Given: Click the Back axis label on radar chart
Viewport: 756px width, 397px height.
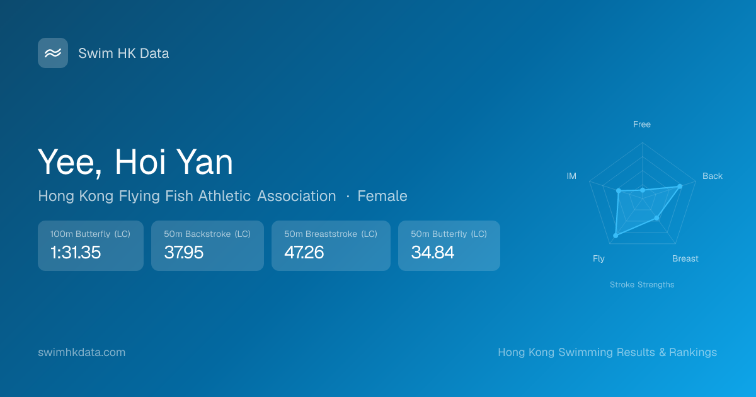Looking at the screenshot, I should click(713, 176).
